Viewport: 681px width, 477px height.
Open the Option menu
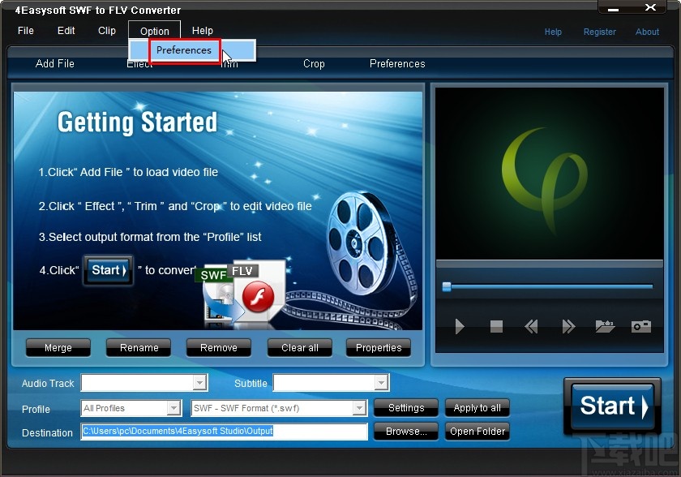153,31
